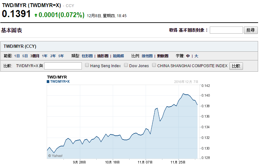
Task: Click the TWDMYR=X blue legend square
Action: click(x=48, y=82)
